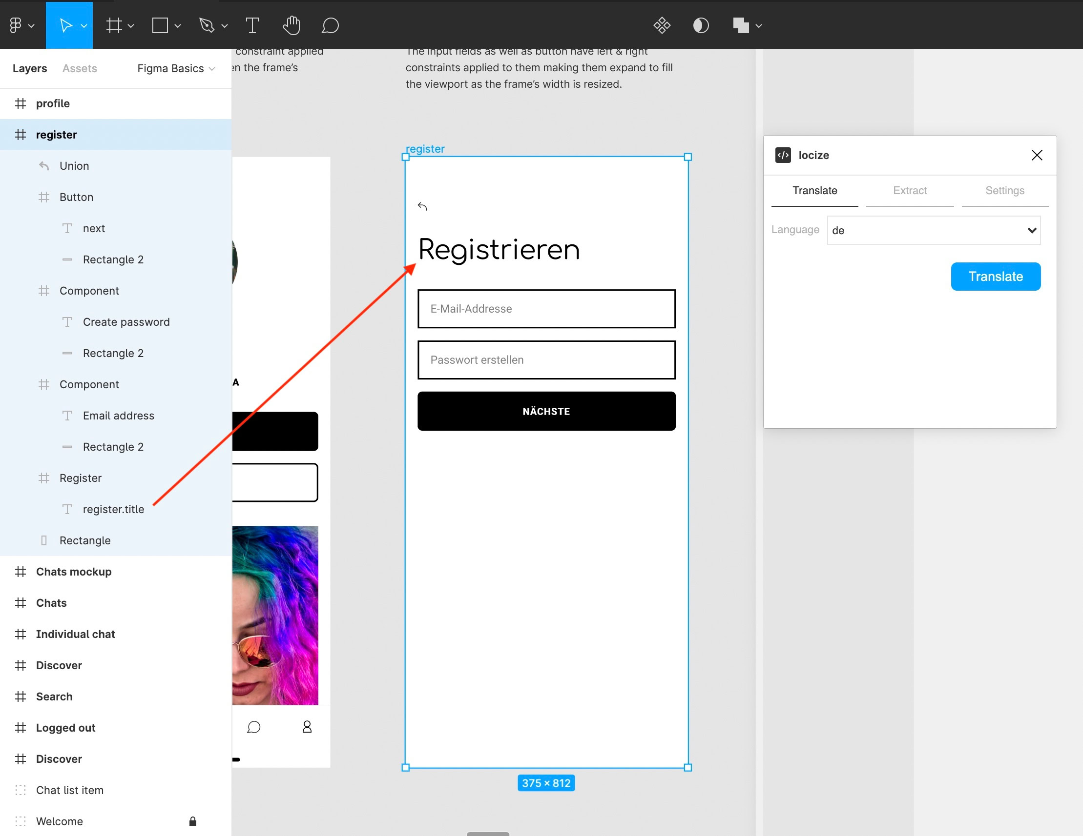
Task: Switch to the Extract tab
Action: 910,191
